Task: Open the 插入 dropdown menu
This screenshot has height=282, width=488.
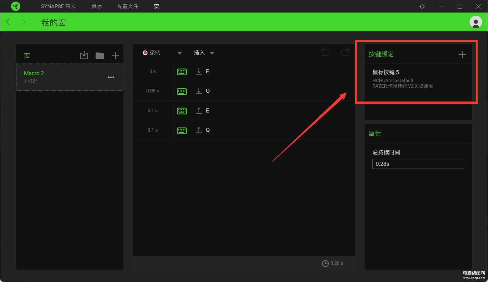Action: pos(204,53)
